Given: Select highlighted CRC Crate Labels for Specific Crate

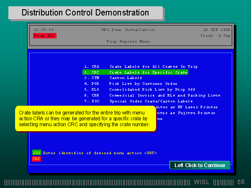Looking at the screenshot, I should point(135,72).
